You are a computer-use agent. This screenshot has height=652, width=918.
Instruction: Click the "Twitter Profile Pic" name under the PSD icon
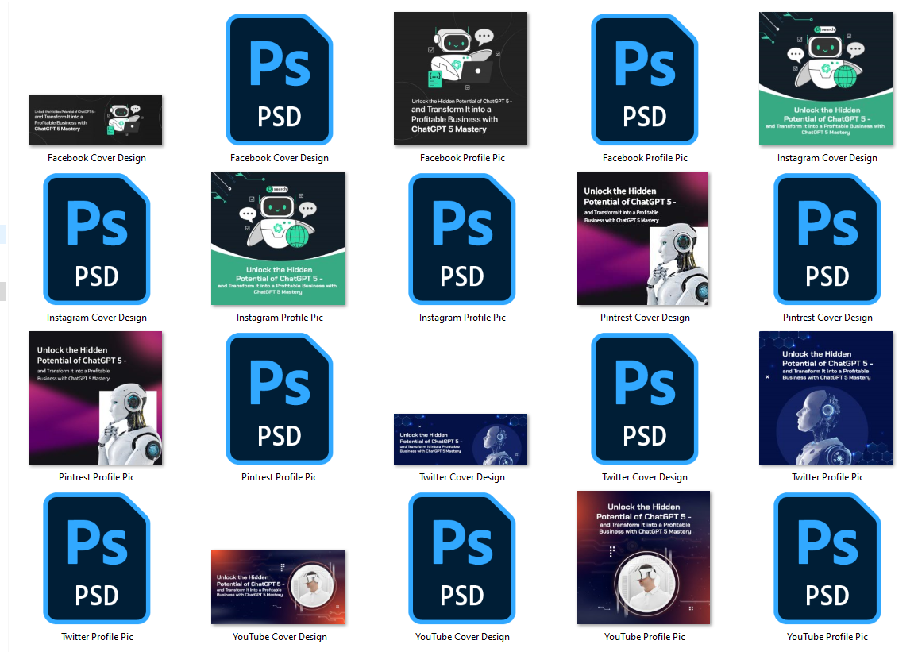click(97, 638)
